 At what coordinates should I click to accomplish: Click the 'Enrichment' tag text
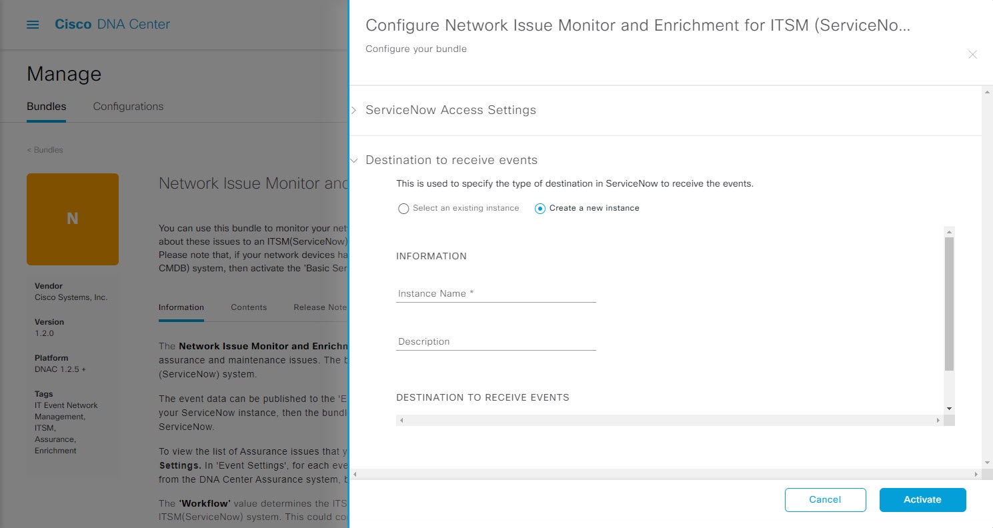click(x=55, y=451)
